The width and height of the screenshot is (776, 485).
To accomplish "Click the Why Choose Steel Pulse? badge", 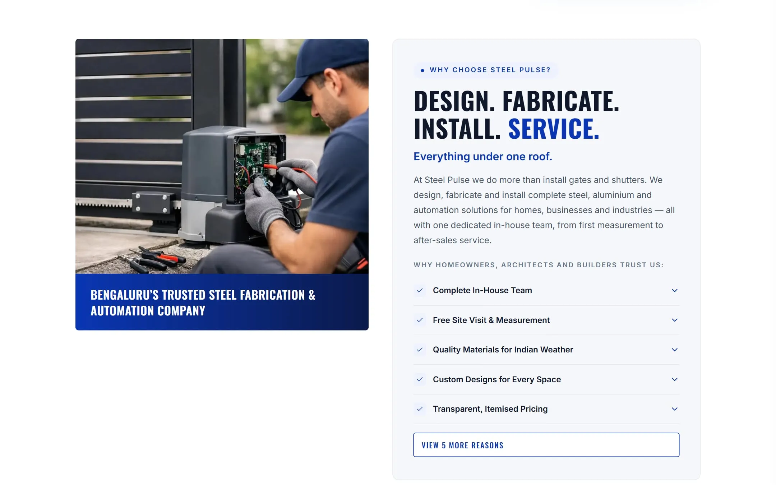I will (x=486, y=70).
